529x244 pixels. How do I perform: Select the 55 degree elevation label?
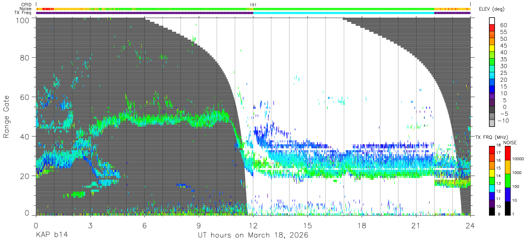(x=504, y=32)
